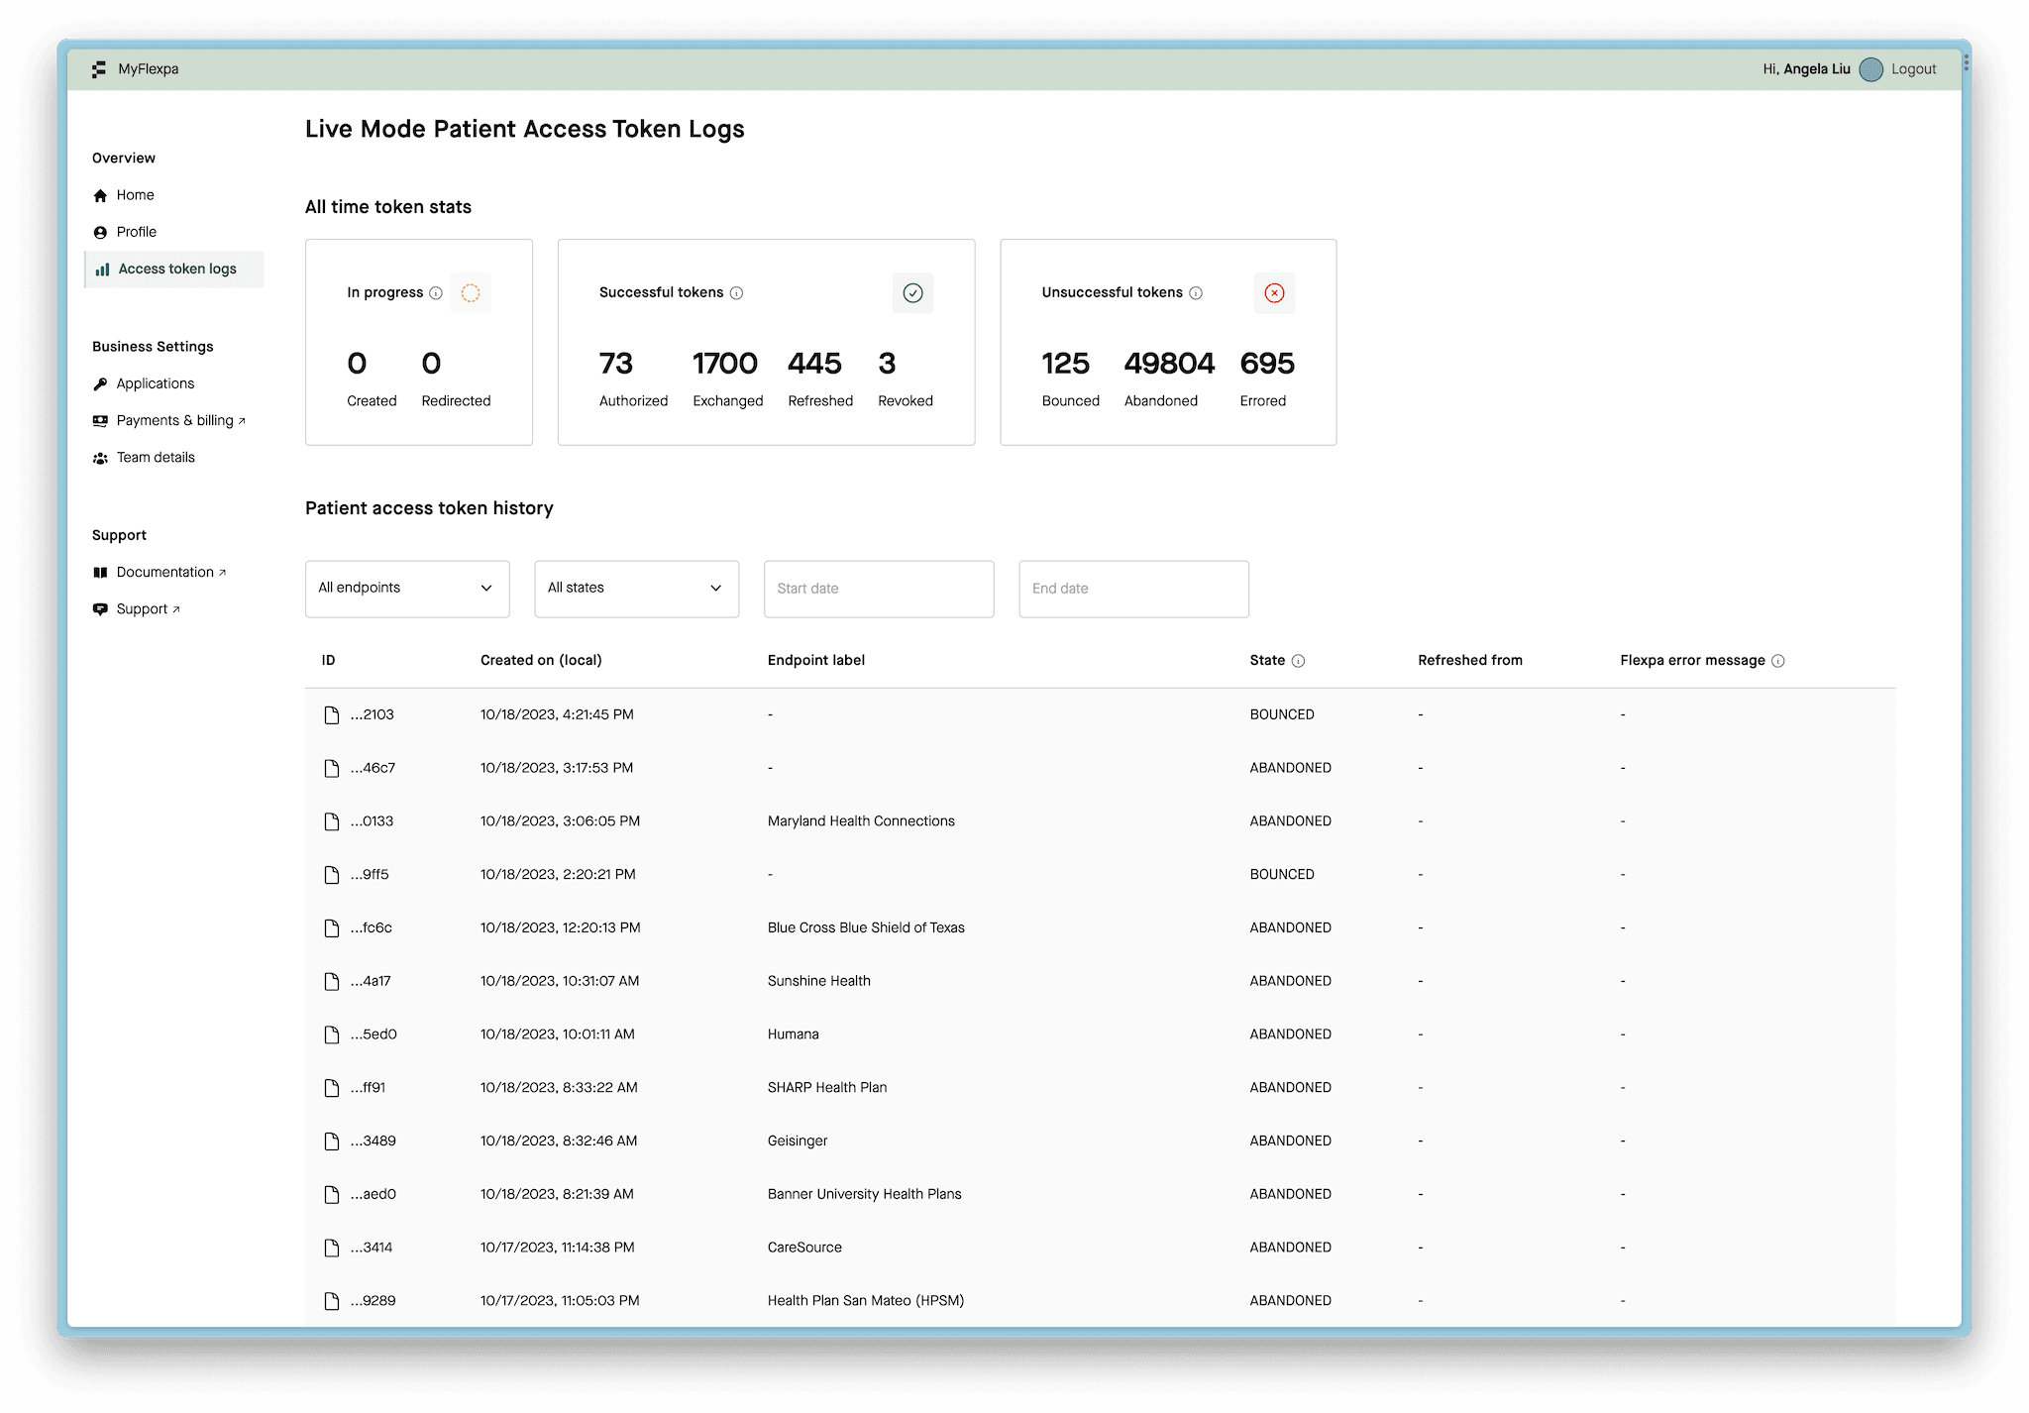
Task: Click the Created on (local) column header
Action: tap(541, 661)
